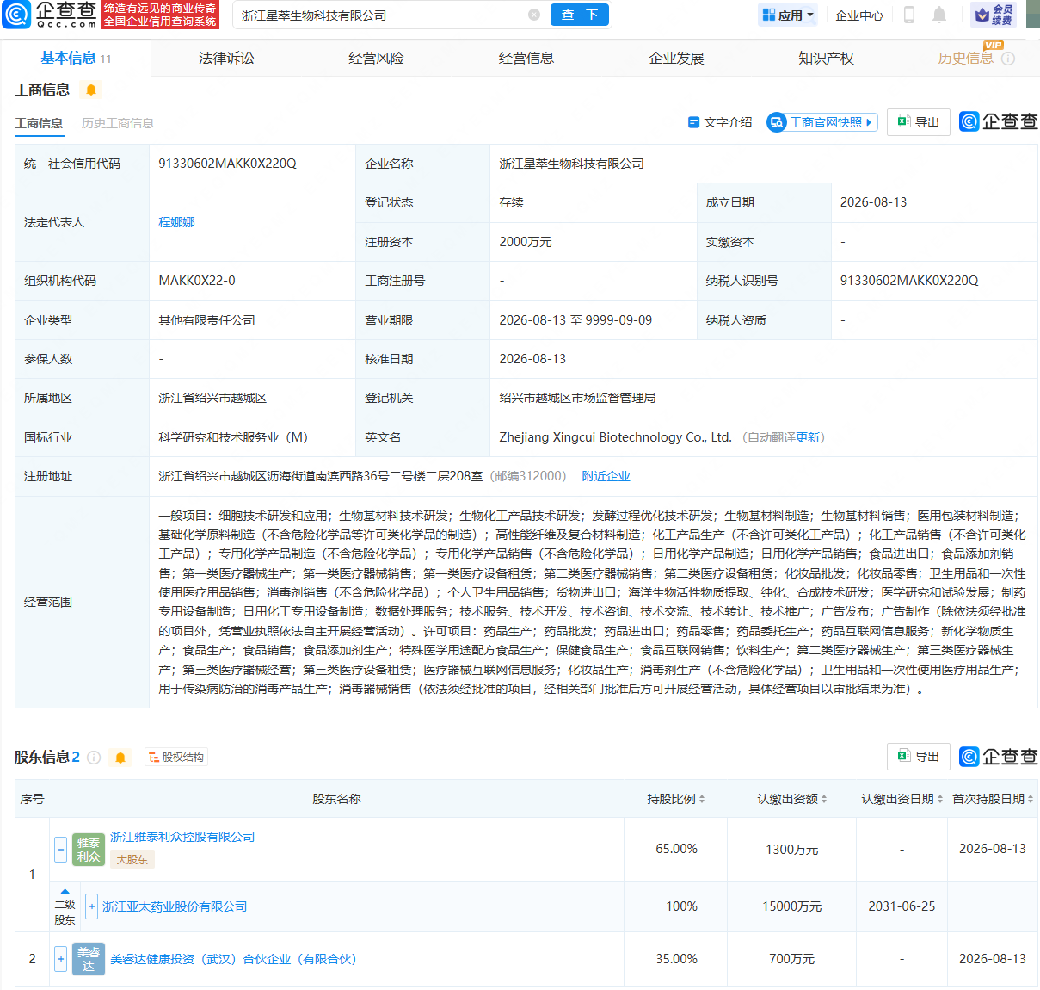Click the 大股东 tag label
The image size is (1040, 990).
tap(132, 859)
